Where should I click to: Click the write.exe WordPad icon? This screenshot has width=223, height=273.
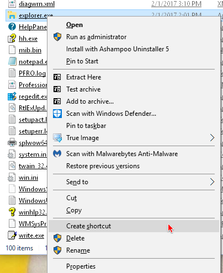click(x=12, y=235)
